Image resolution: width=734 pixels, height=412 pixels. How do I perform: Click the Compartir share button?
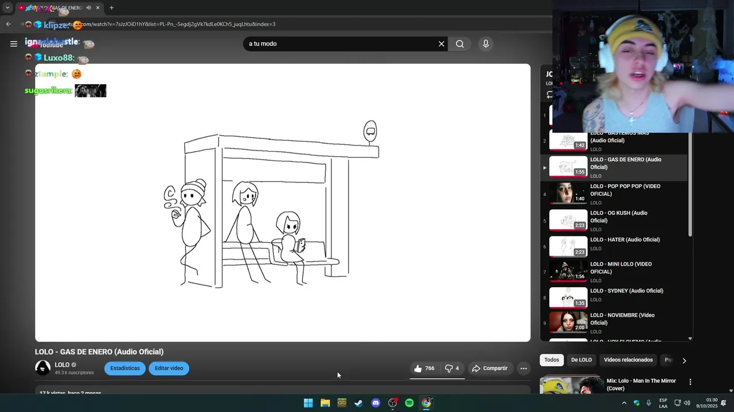490,369
